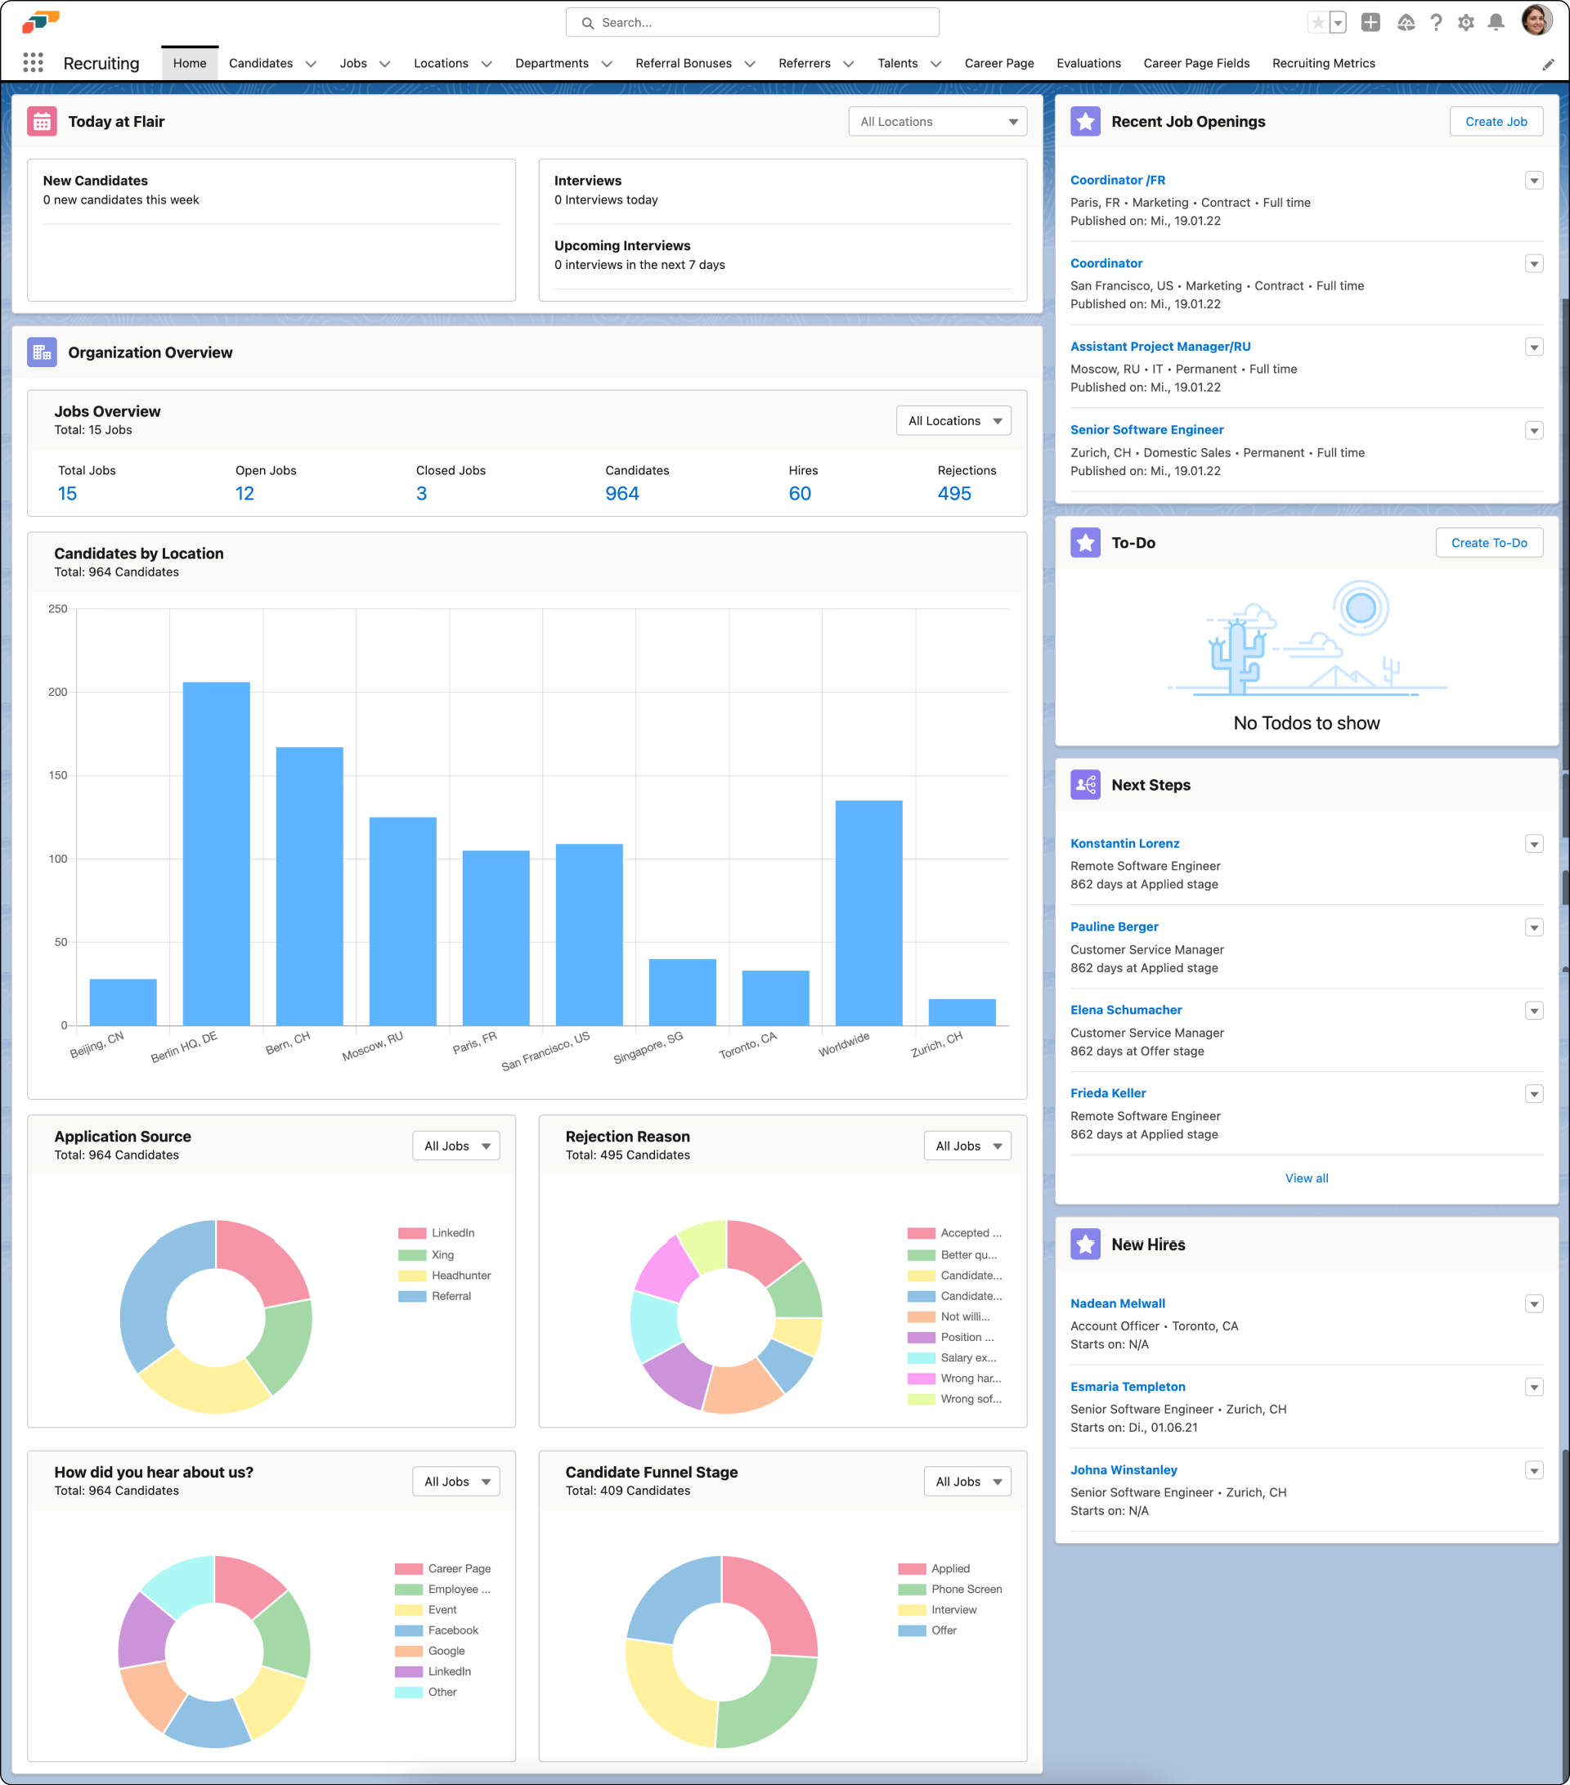Click the notifications bell icon
Image resolution: width=1570 pixels, height=1785 pixels.
(1497, 23)
